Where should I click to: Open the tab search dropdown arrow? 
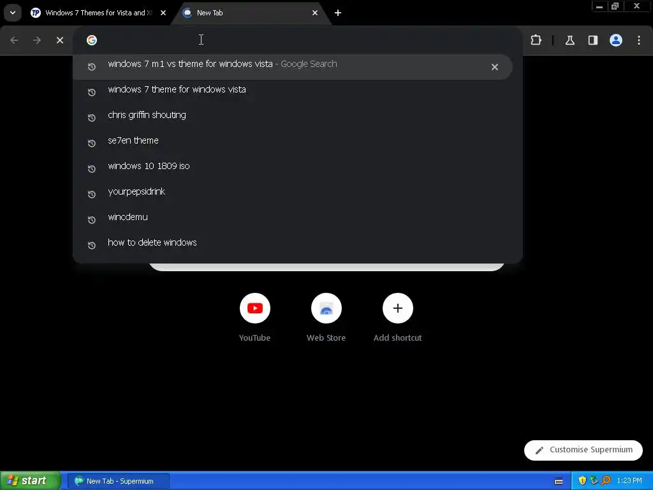[x=13, y=13]
